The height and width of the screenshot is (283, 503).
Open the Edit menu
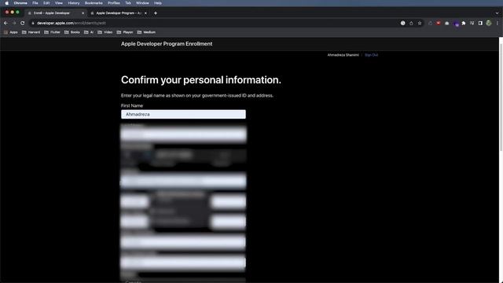(46, 3)
